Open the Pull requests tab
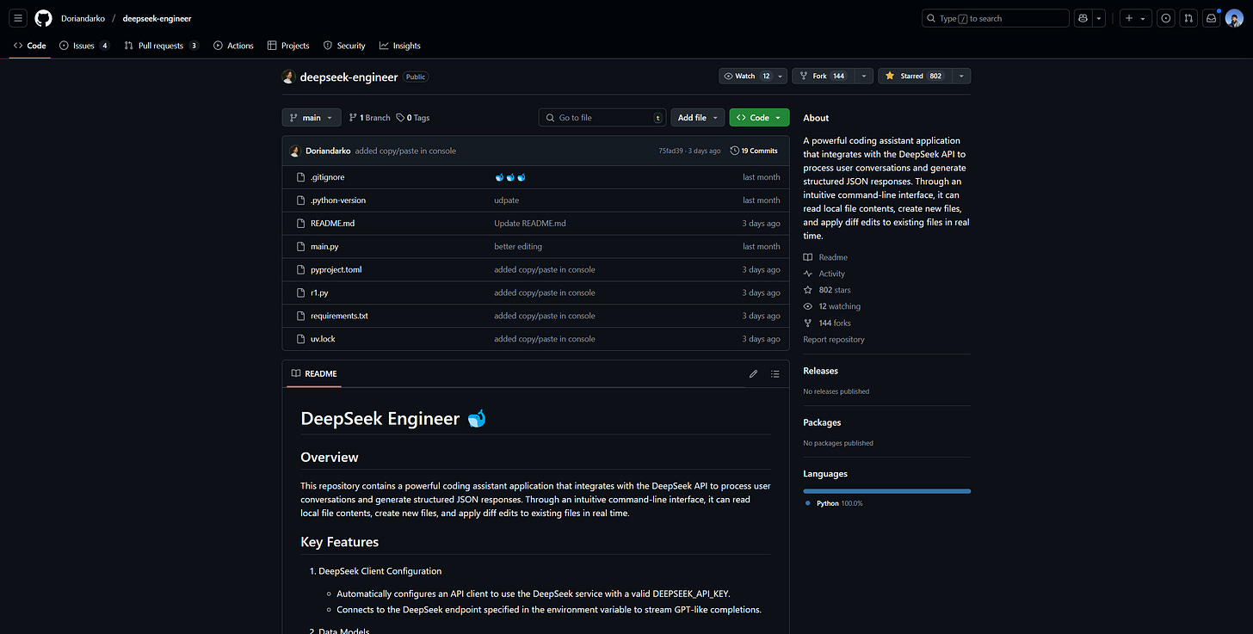The height and width of the screenshot is (634, 1253). pyautogui.click(x=162, y=46)
